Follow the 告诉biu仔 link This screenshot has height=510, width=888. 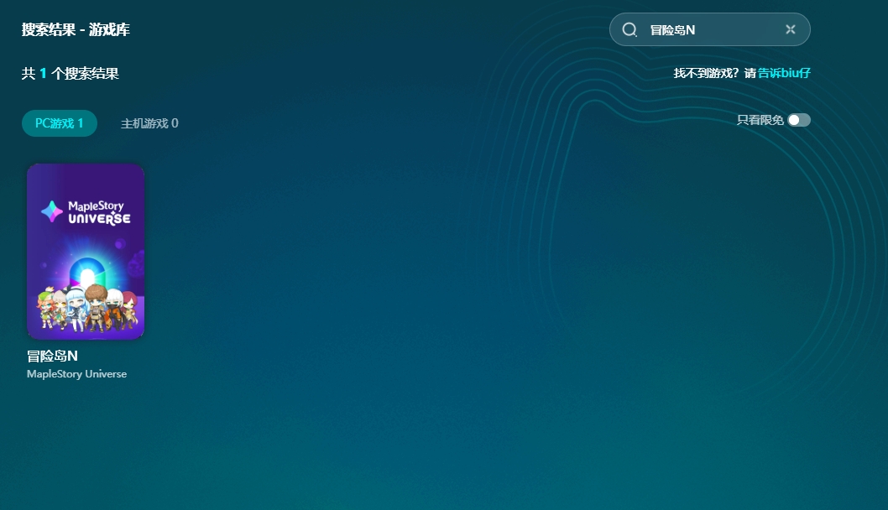784,73
